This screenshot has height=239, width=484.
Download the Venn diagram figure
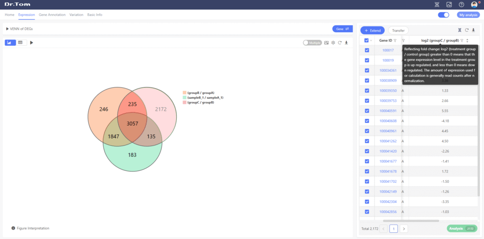point(346,43)
